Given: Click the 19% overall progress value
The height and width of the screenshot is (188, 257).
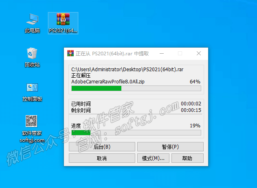Looking at the screenshot, I should click(x=195, y=126).
